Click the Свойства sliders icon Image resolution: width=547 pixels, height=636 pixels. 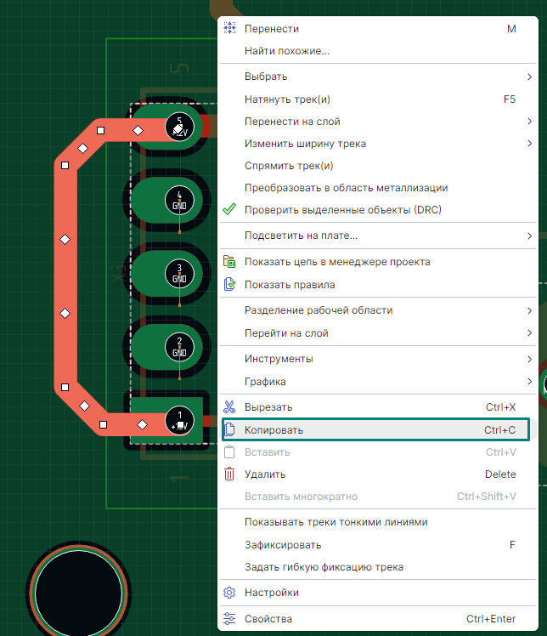point(228,619)
